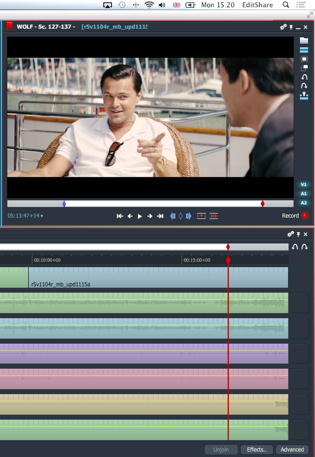Click the 00:10:00+00 ruler label
This screenshot has height=457, width=315.
[x=47, y=260]
